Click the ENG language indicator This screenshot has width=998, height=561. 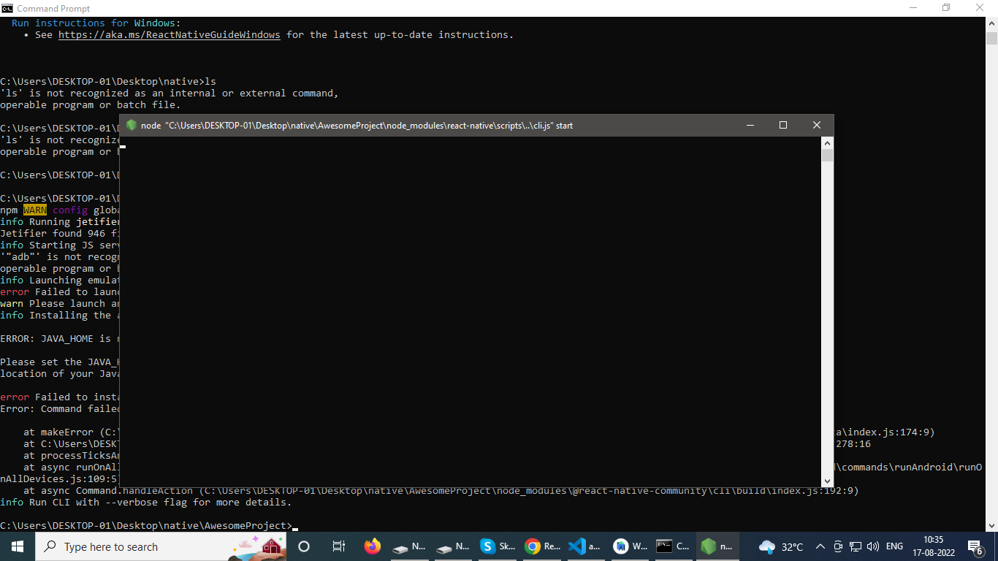[x=894, y=546]
